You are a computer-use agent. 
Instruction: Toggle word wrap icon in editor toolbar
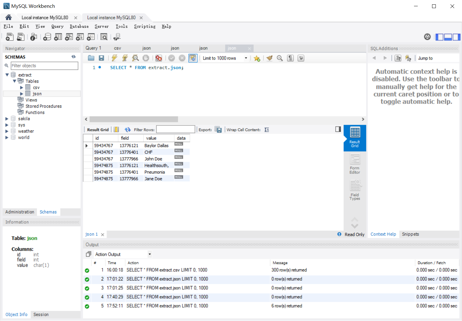click(x=301, y=58)
